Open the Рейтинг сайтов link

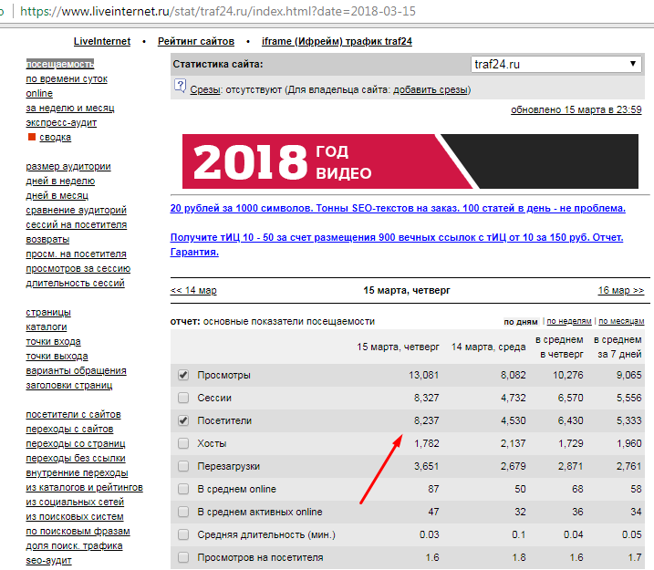[196, 42]
